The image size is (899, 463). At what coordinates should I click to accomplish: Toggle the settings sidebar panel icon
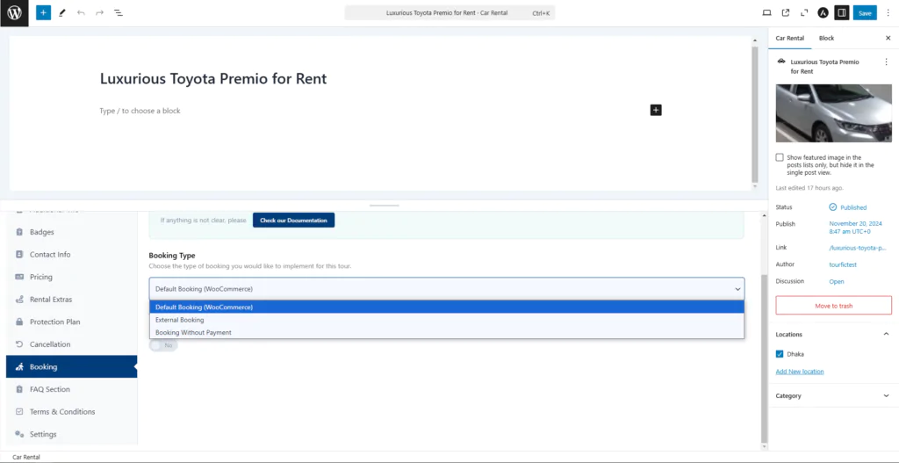click(841, 12)
